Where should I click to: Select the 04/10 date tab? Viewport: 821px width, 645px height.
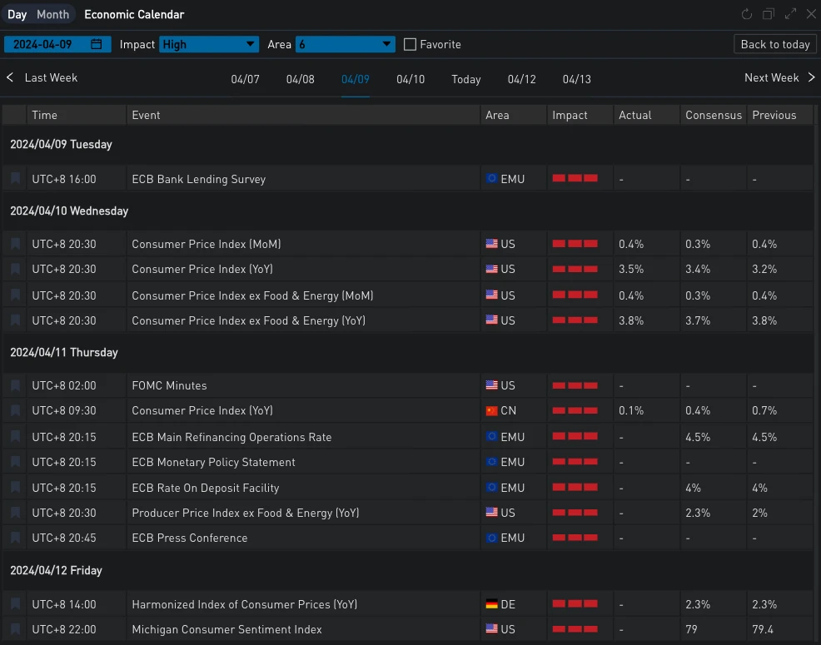point(410,79)
